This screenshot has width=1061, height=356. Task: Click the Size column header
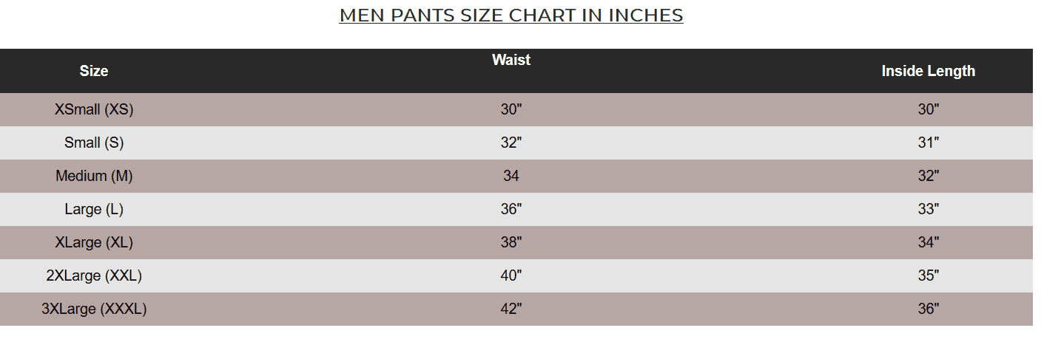94,71
